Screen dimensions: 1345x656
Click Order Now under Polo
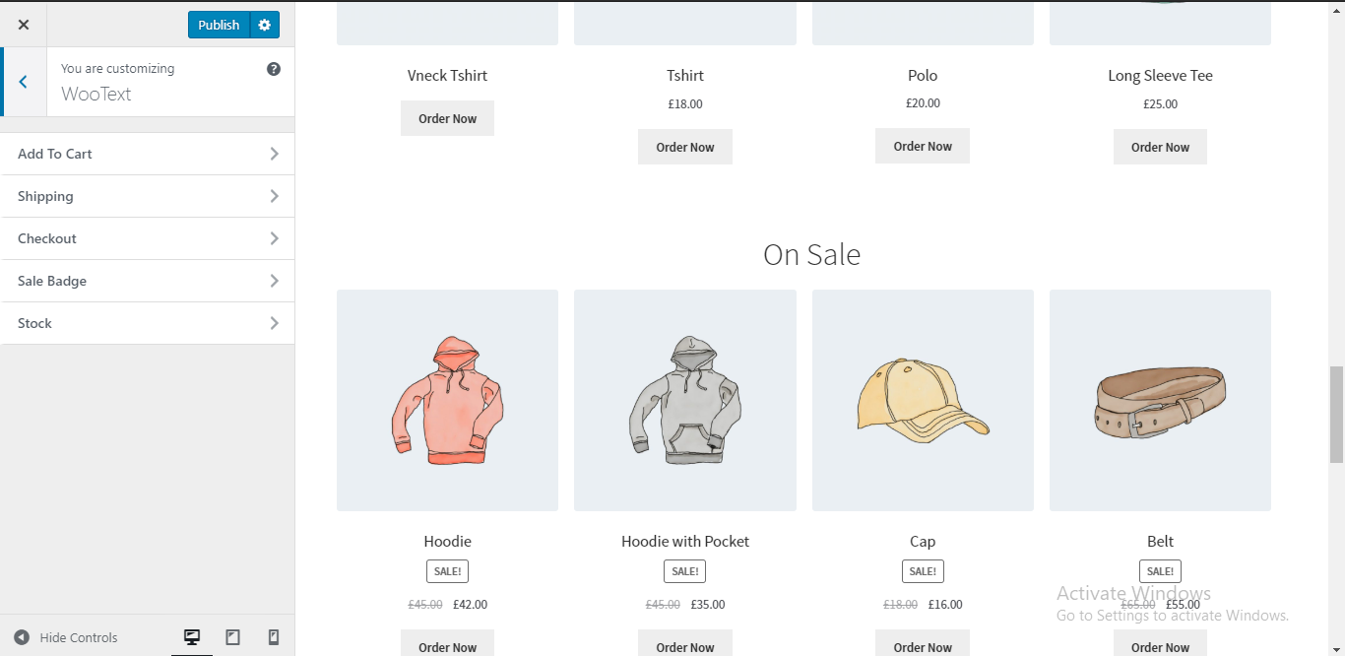[923, 146]
